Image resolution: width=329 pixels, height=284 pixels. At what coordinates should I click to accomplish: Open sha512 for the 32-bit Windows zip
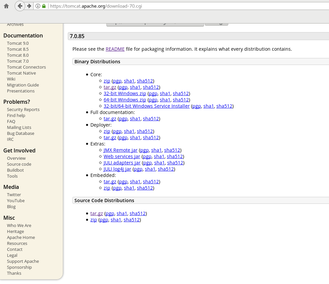click(181, 93)
